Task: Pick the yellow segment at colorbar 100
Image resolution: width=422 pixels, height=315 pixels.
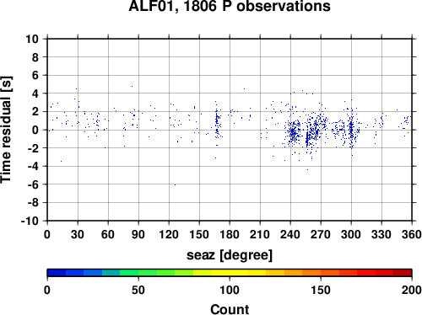Action: tap(230, 273)
